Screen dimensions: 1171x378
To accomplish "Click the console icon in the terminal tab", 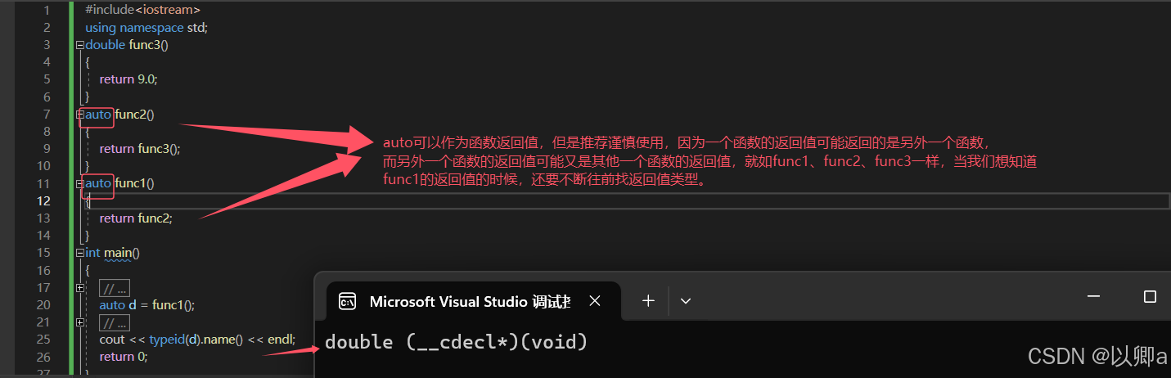I will click(347, 301).
